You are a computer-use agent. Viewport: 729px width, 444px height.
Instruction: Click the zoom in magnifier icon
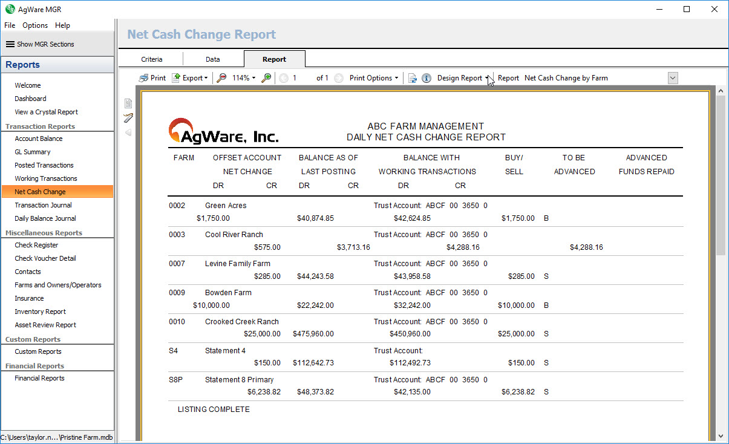(x=266, y=78)
